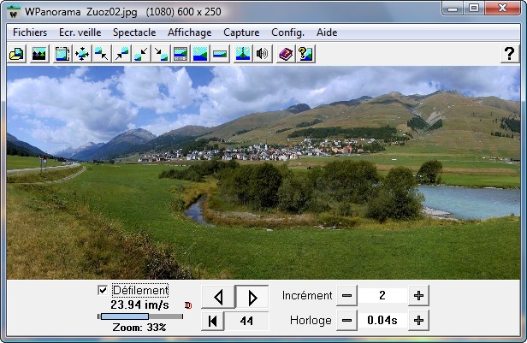527x343 pixels.
Task: Click the Horloge label
Action: coord(311,321)
